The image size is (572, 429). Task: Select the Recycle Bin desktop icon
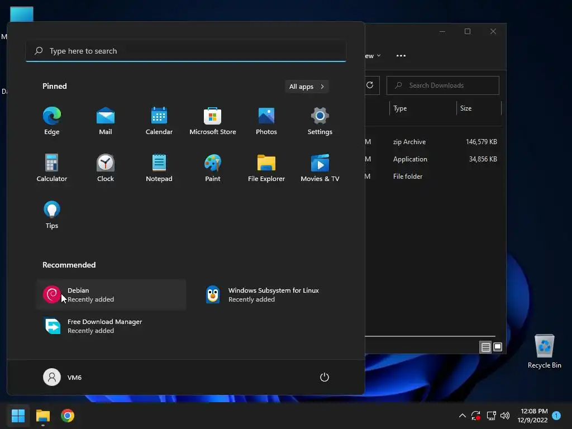point(544,352)
